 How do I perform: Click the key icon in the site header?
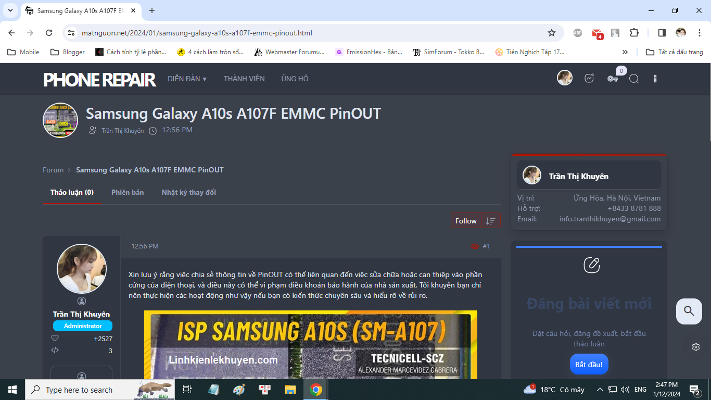click(612, 79)
